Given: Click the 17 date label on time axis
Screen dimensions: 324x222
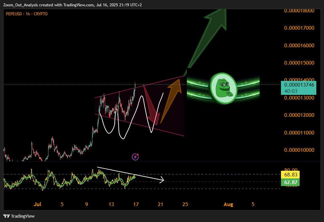Looking at the screenshot, I should coord(136,204).
